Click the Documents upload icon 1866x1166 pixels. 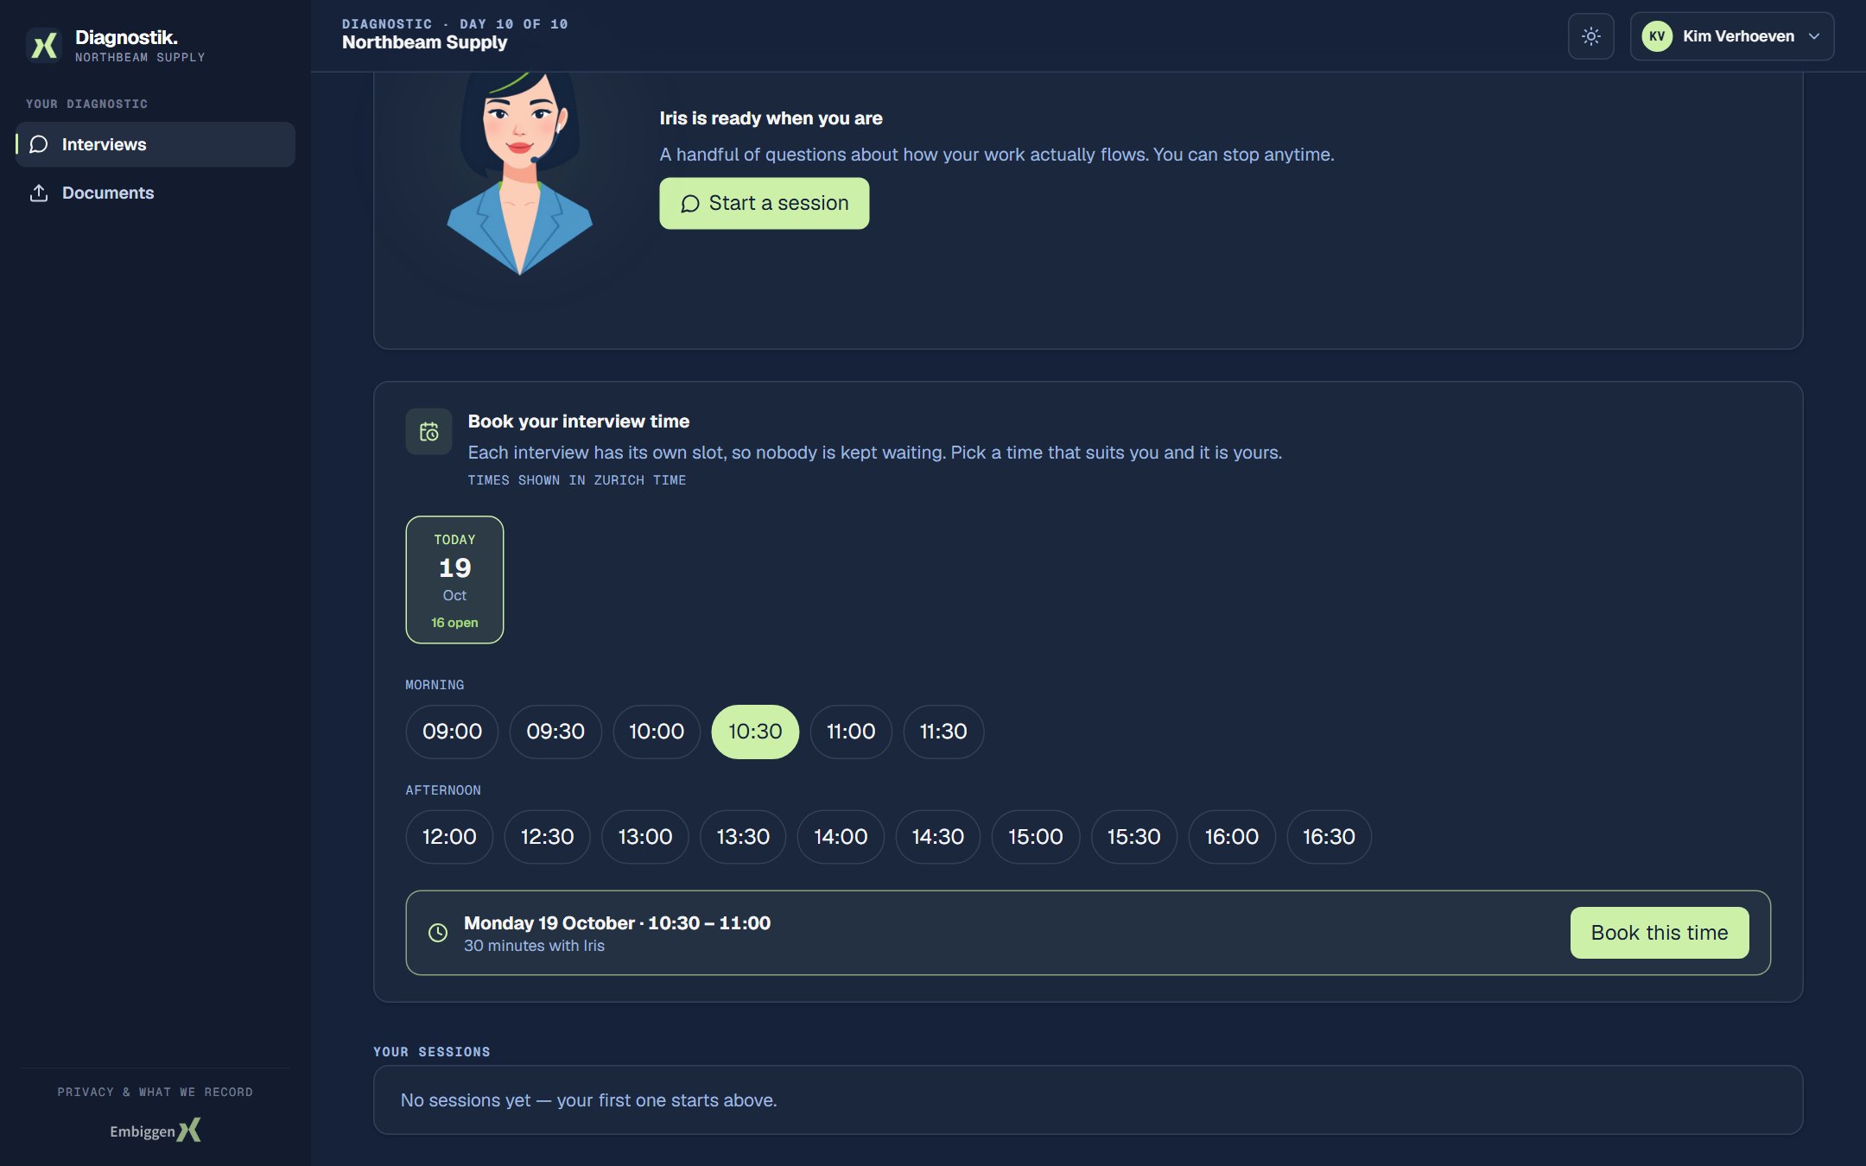[39, 193]
